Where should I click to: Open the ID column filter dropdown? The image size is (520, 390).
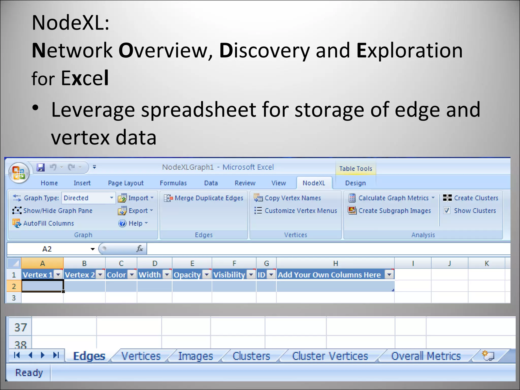(271, 274)
